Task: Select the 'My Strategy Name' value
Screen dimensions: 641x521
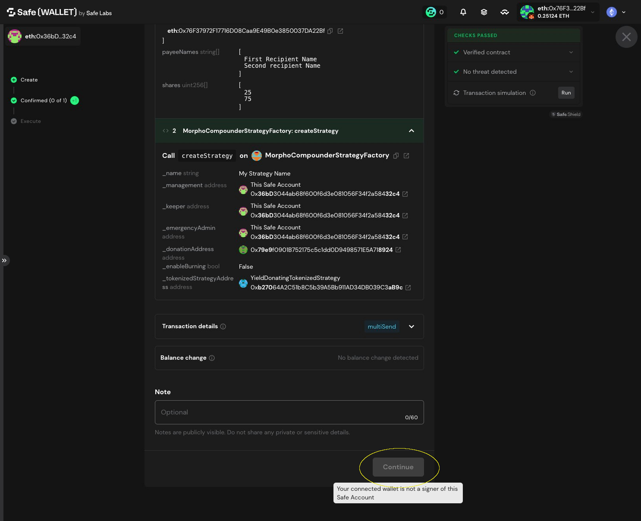Action: [264, 173]
